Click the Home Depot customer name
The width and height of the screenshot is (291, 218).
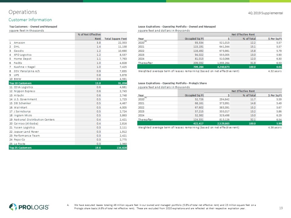[x=23, y=59]
